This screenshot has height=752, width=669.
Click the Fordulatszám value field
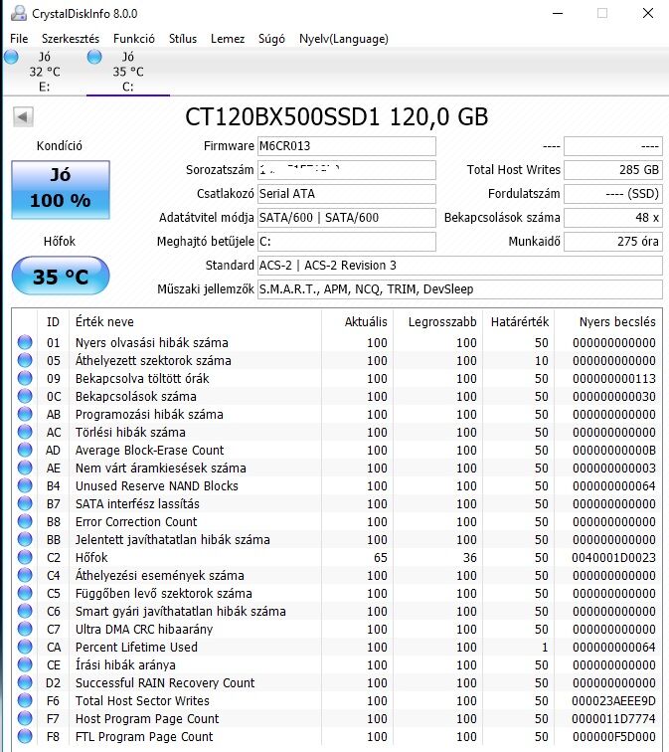(x=613, y=194)
